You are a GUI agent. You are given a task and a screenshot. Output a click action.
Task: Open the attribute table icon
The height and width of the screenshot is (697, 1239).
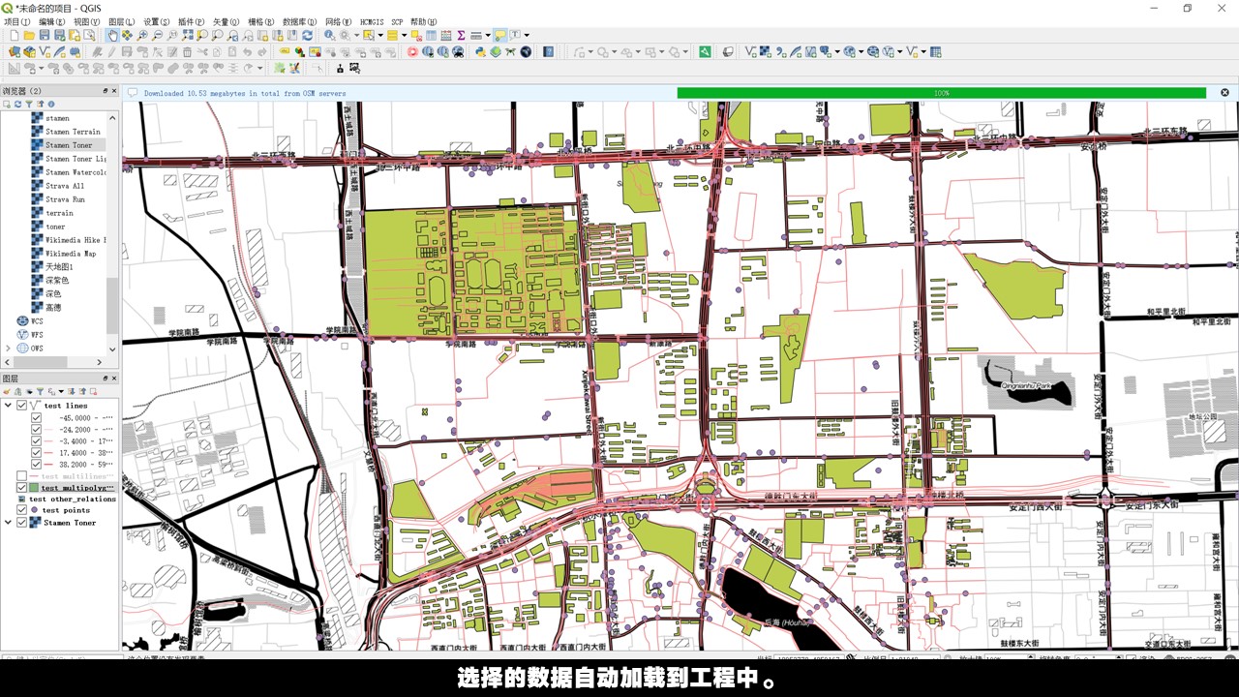click(x=431, y=35)
